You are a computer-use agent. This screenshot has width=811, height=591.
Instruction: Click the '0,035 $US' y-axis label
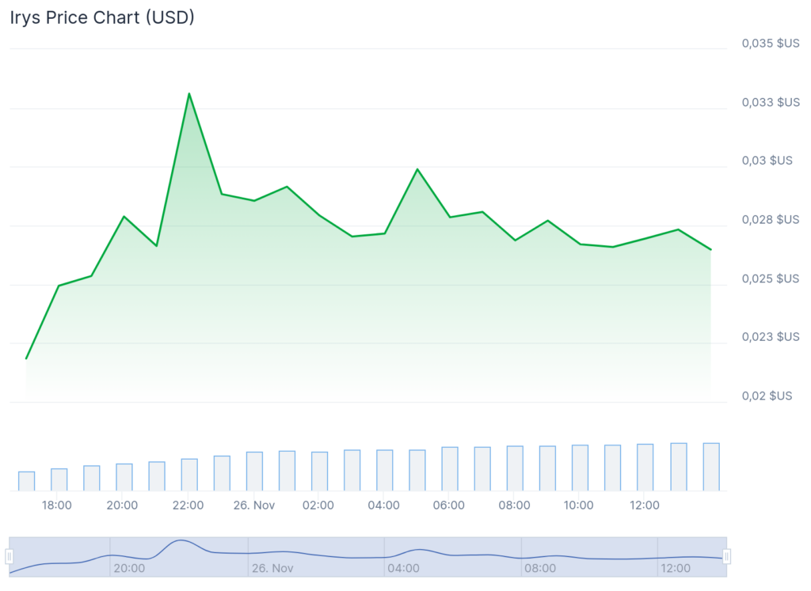point(771,44)
